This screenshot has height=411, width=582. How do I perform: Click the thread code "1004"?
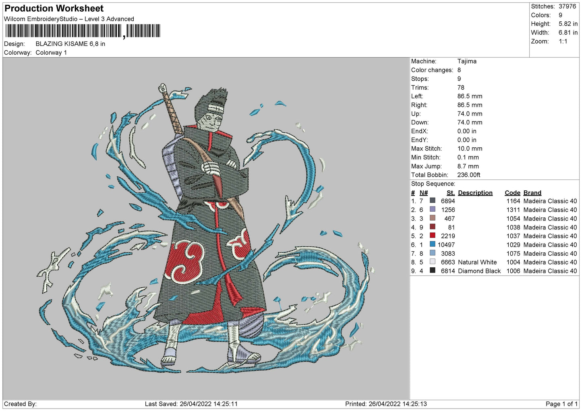(x=514, y=262)
